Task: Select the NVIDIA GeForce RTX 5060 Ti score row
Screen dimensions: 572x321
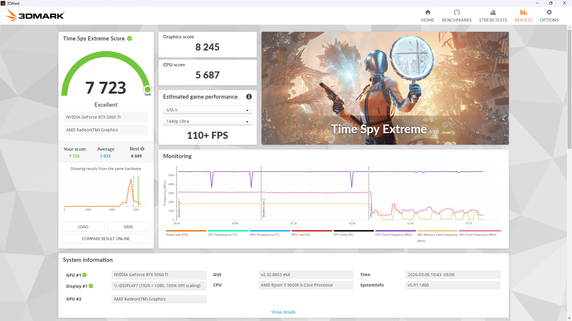Action: pyautogui.click(x=106, y=117)
